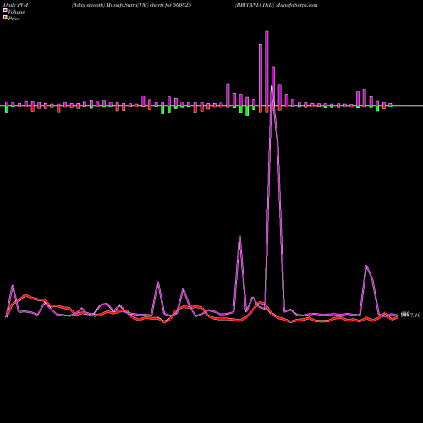Click the BRITANIA IND MunafaSutra.com heading
Screen dimensions: 423x423
pos(277,5)
